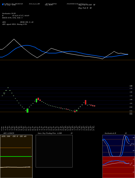Click the '(MGR) 100, 0, 40' ADX values
Screen dimensions: 135x178
tap(26, 22)
